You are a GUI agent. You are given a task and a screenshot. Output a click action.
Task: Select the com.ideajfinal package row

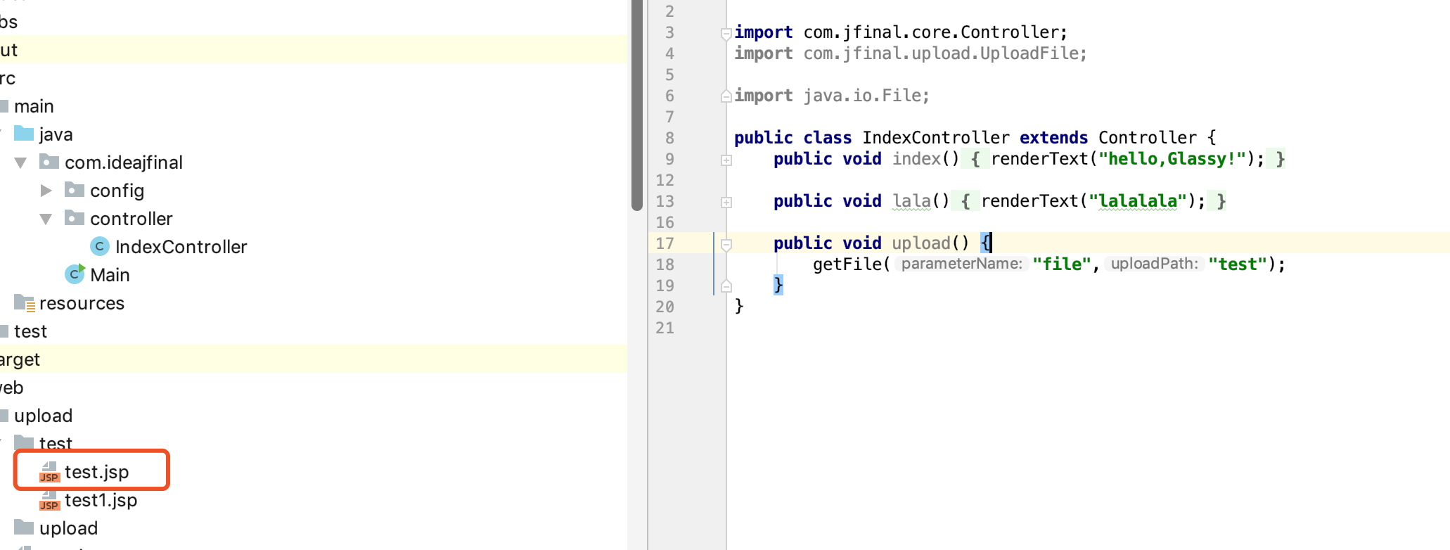click(314, 162)
